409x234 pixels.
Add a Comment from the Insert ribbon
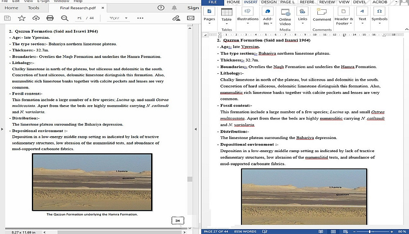(322, 15)
